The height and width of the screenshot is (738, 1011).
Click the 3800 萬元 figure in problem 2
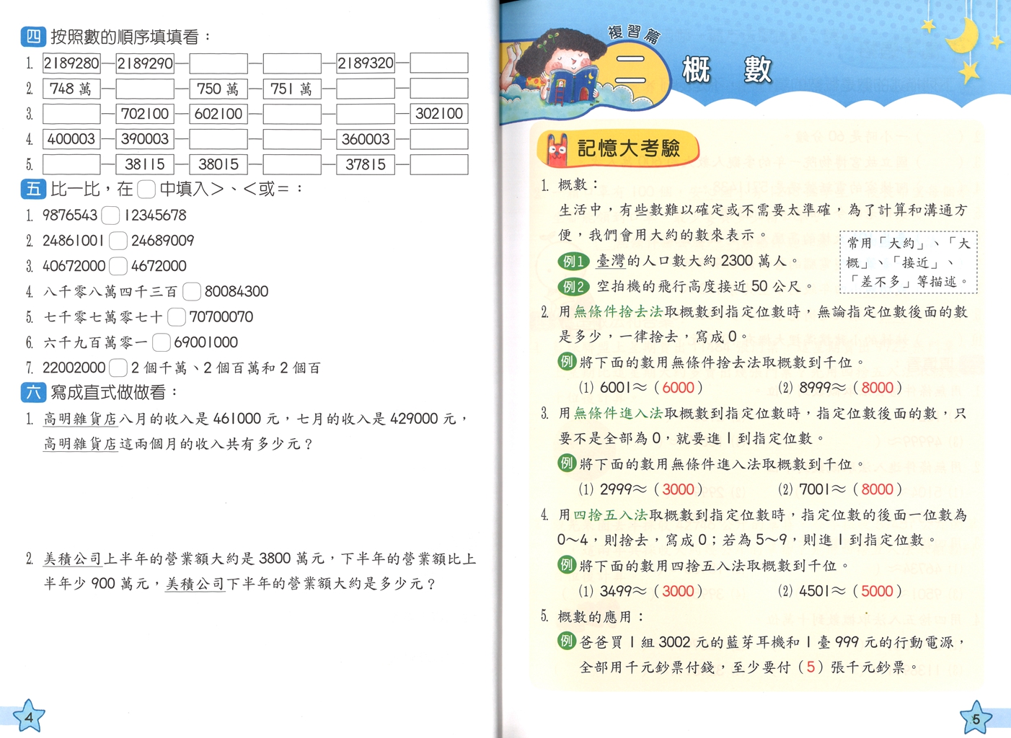pyautogui.click(x=293, y=559)
